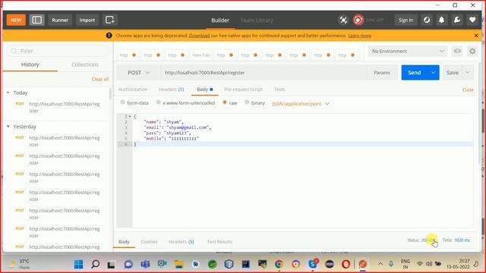The width and height of the screenshot is (486, 273).
Task: Open Opera browser from taskbar
Action: pyautogui.click(x=346, y=264)
